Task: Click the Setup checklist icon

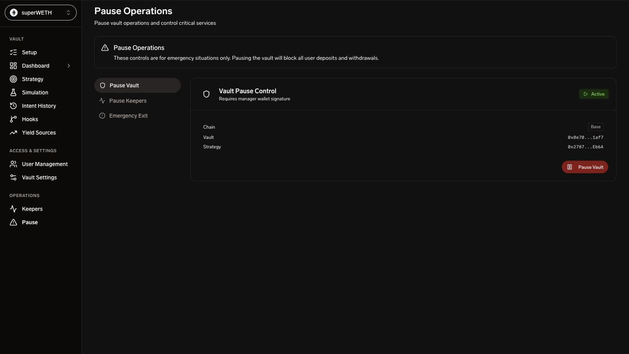Action: 13,52
